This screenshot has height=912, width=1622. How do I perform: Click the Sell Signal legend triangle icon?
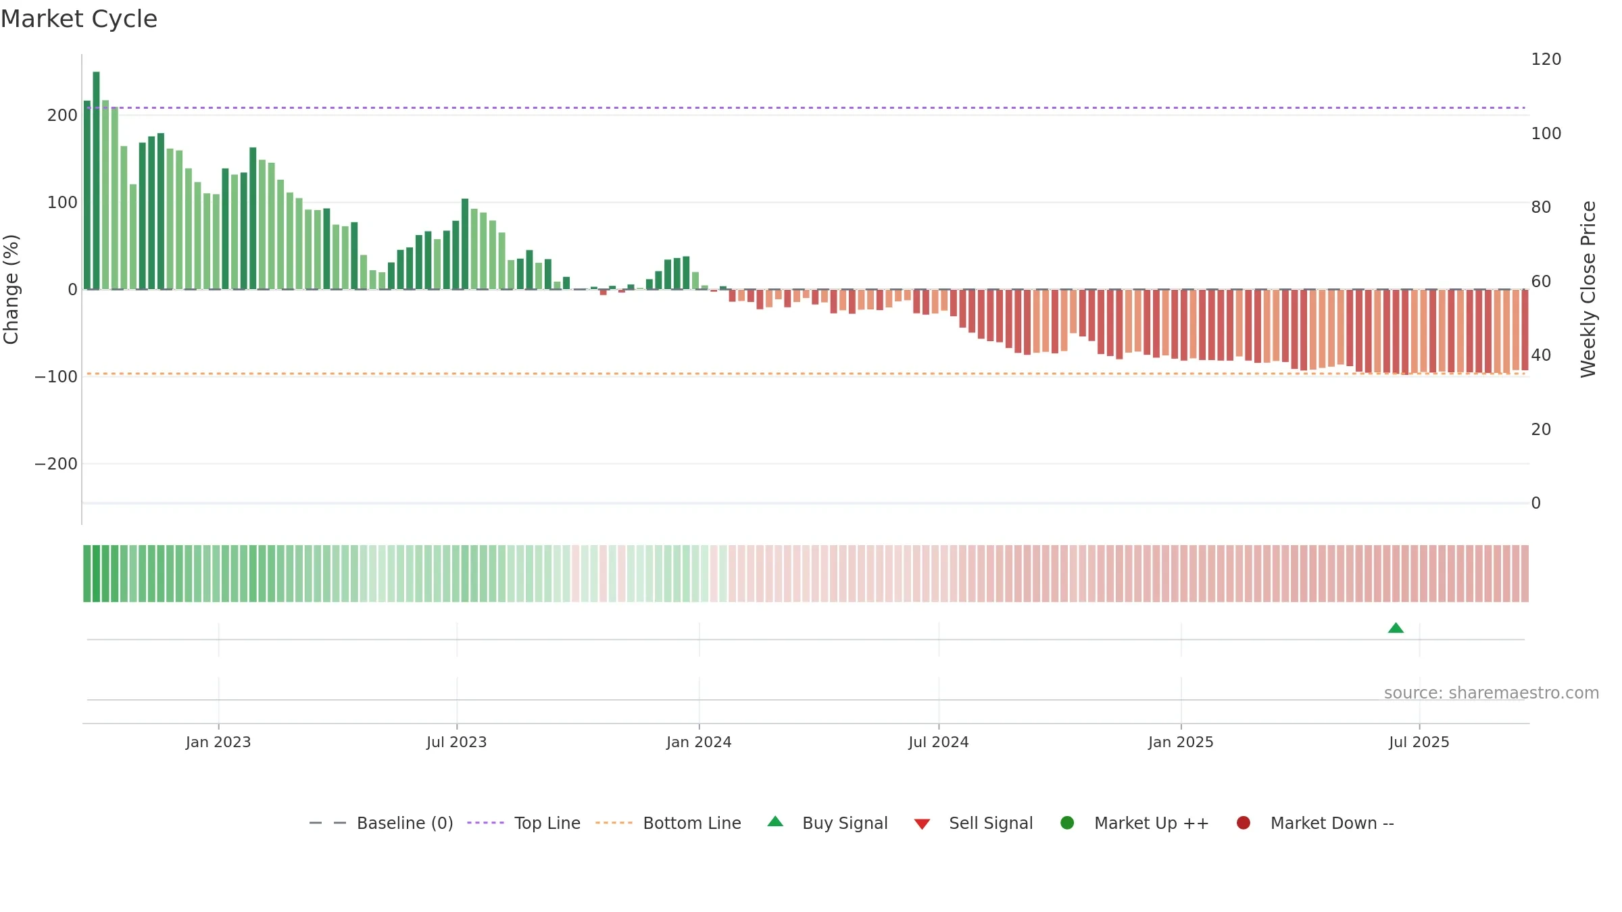[922, 824]
